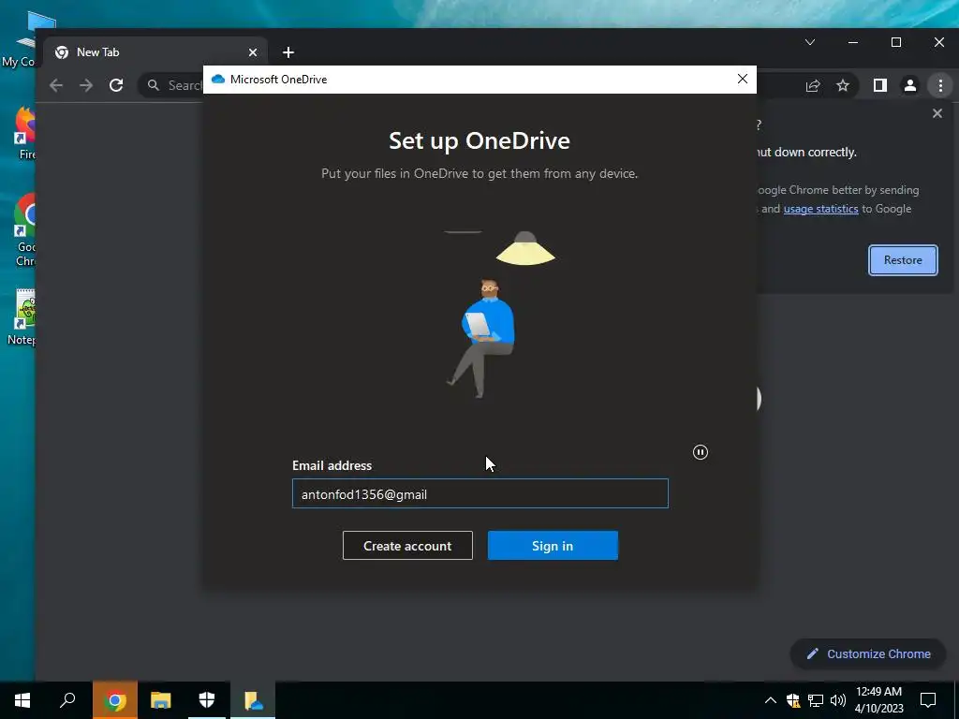Click OneDrive setup icon on taskbar

tap(253, 700)
